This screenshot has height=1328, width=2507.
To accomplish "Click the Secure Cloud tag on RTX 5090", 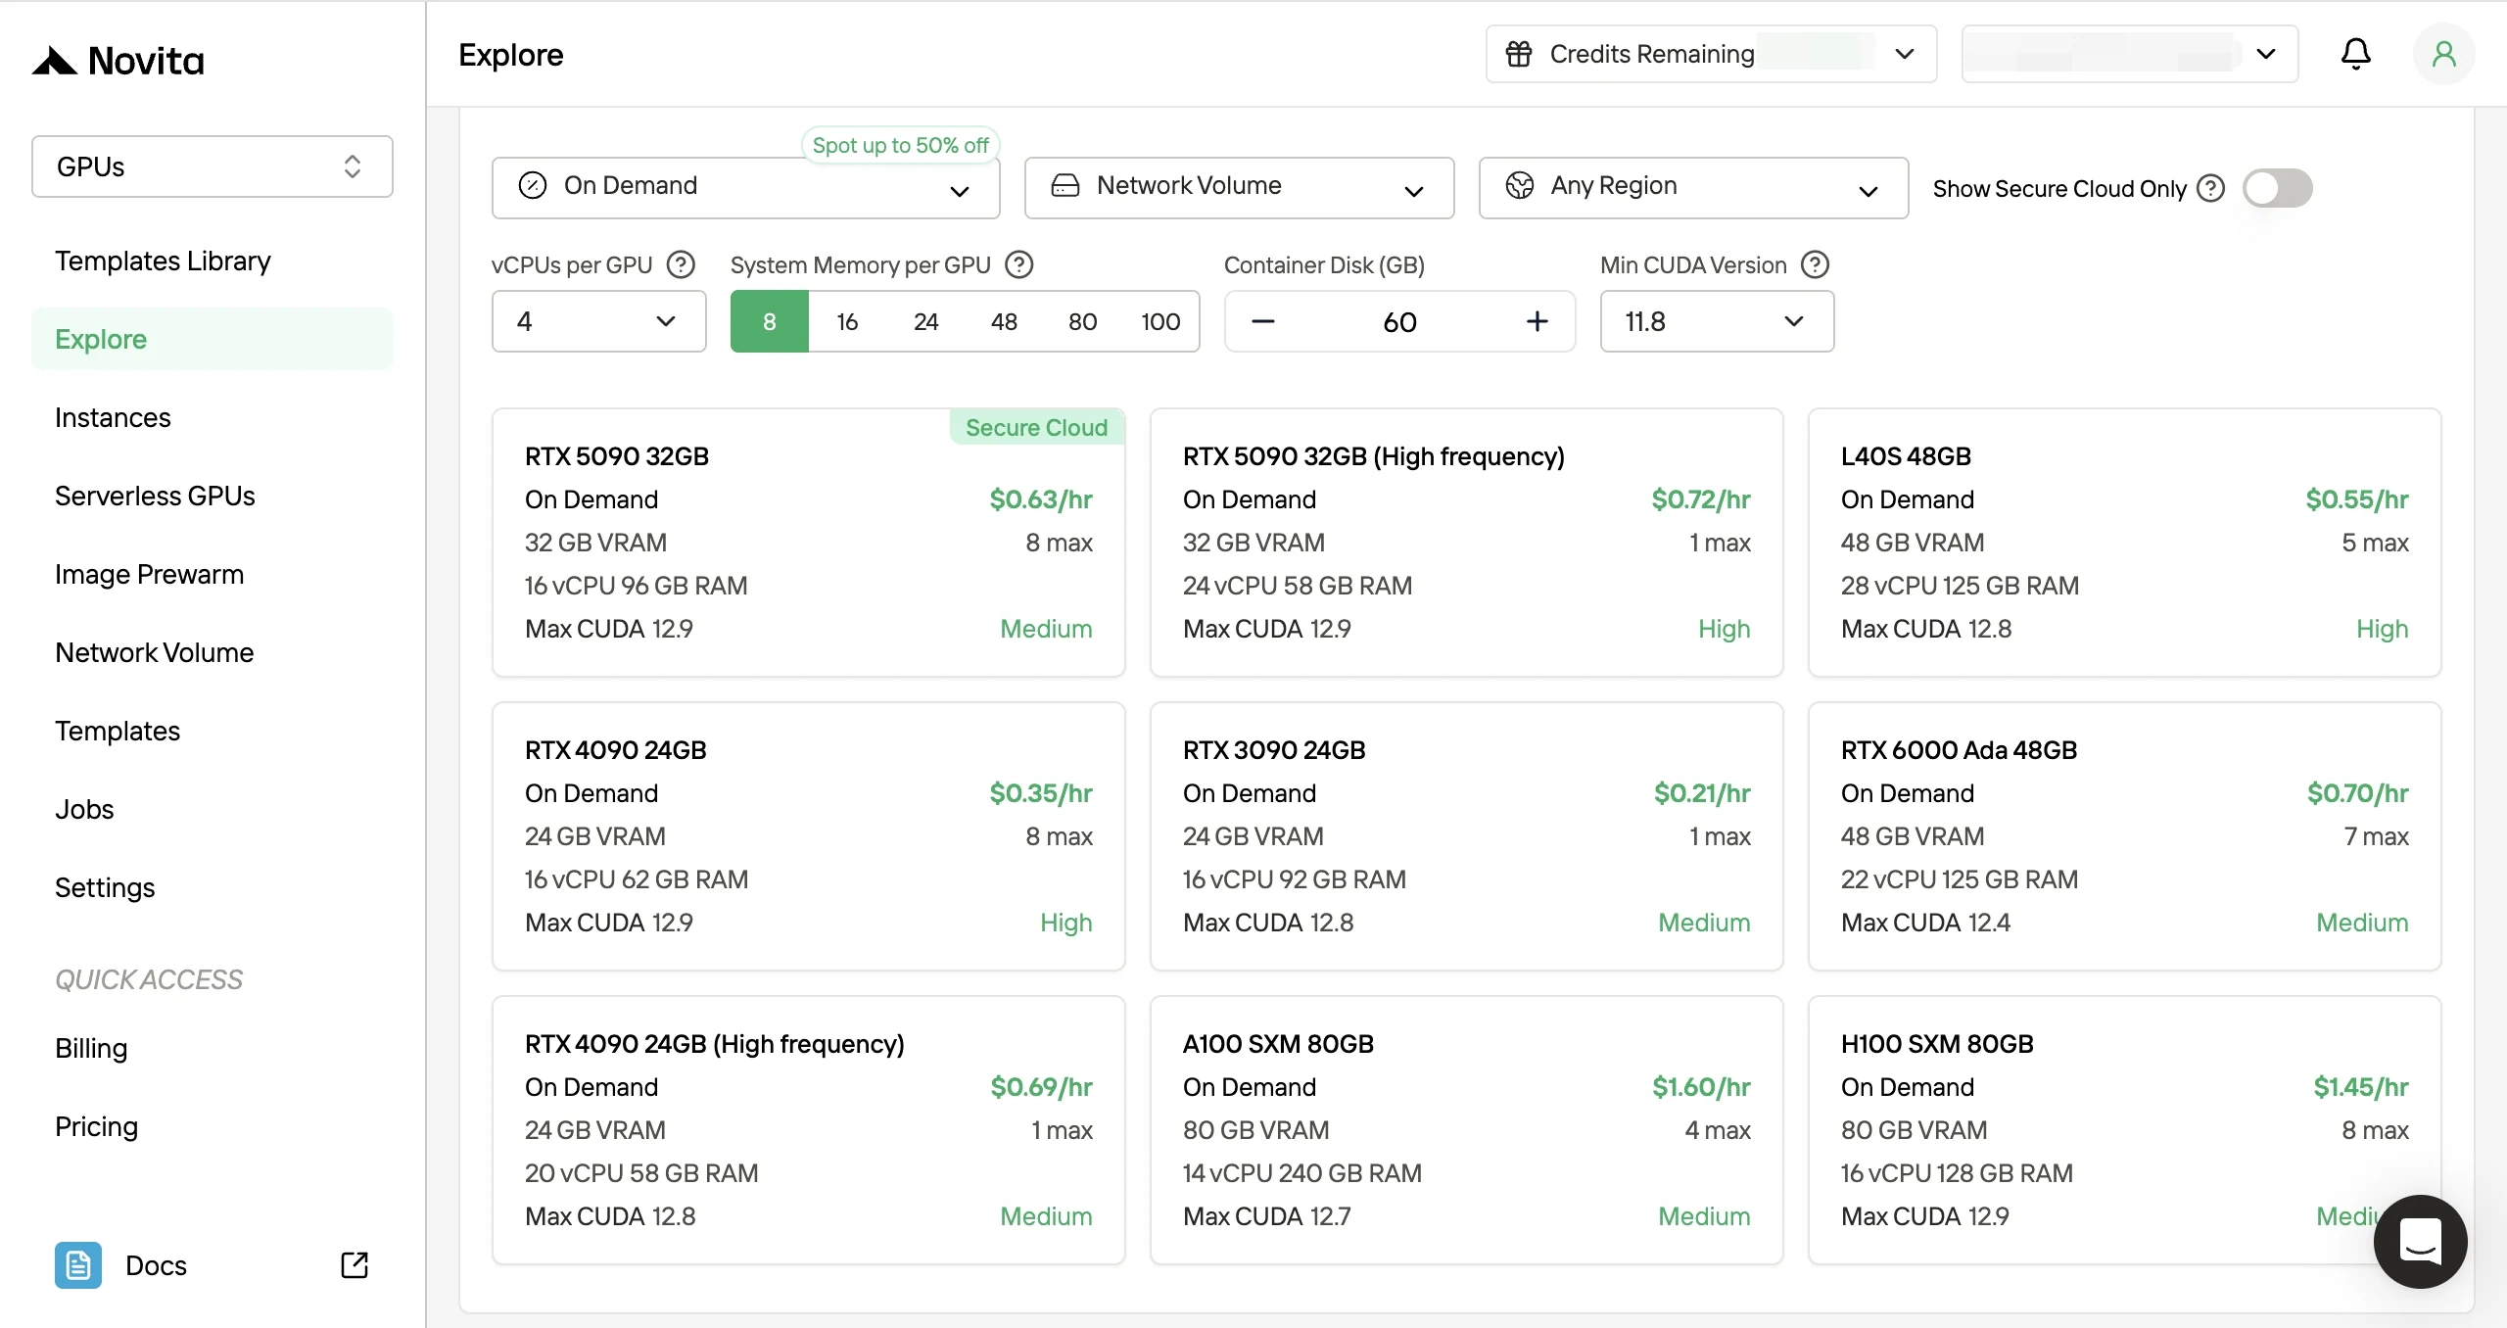I will point(1037,427).
